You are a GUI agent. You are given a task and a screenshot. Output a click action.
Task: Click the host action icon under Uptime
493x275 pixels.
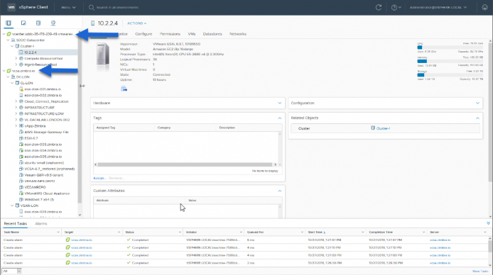click(124, 89)
